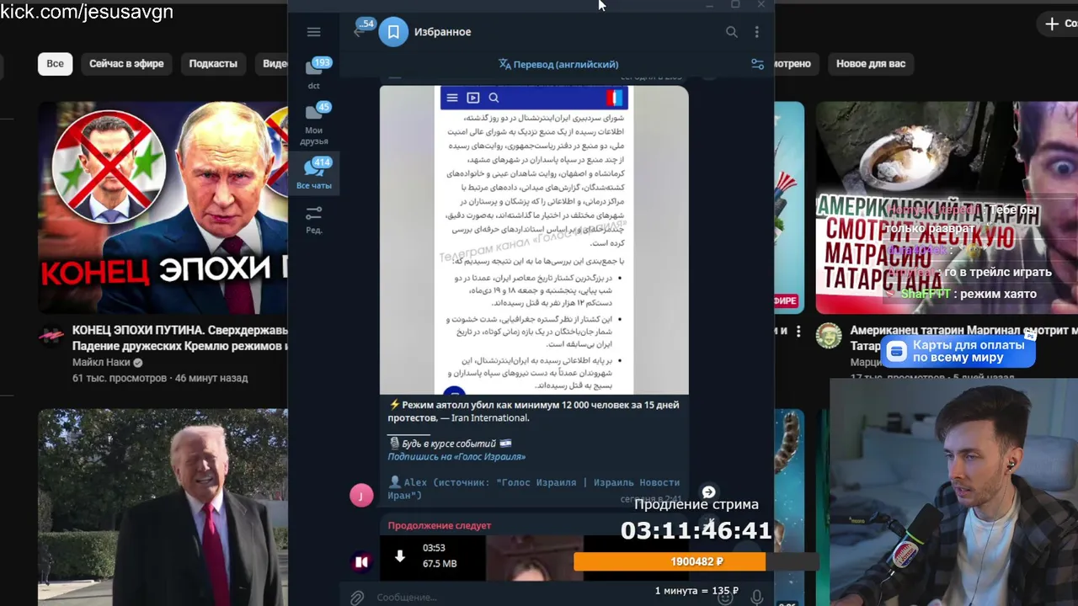Screen dimensions: 1078x606
Task: Attach a file with the paperclip icon
Action: (357, 597)
